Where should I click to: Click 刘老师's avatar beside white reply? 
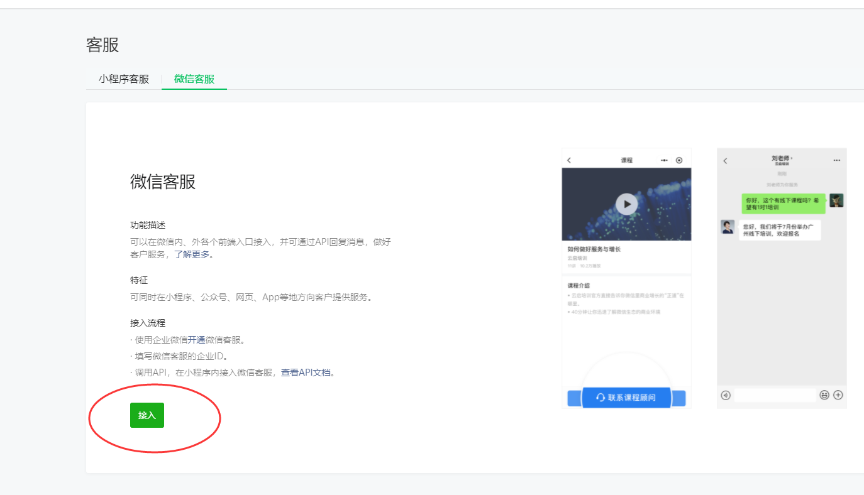(x=728, y=227)
